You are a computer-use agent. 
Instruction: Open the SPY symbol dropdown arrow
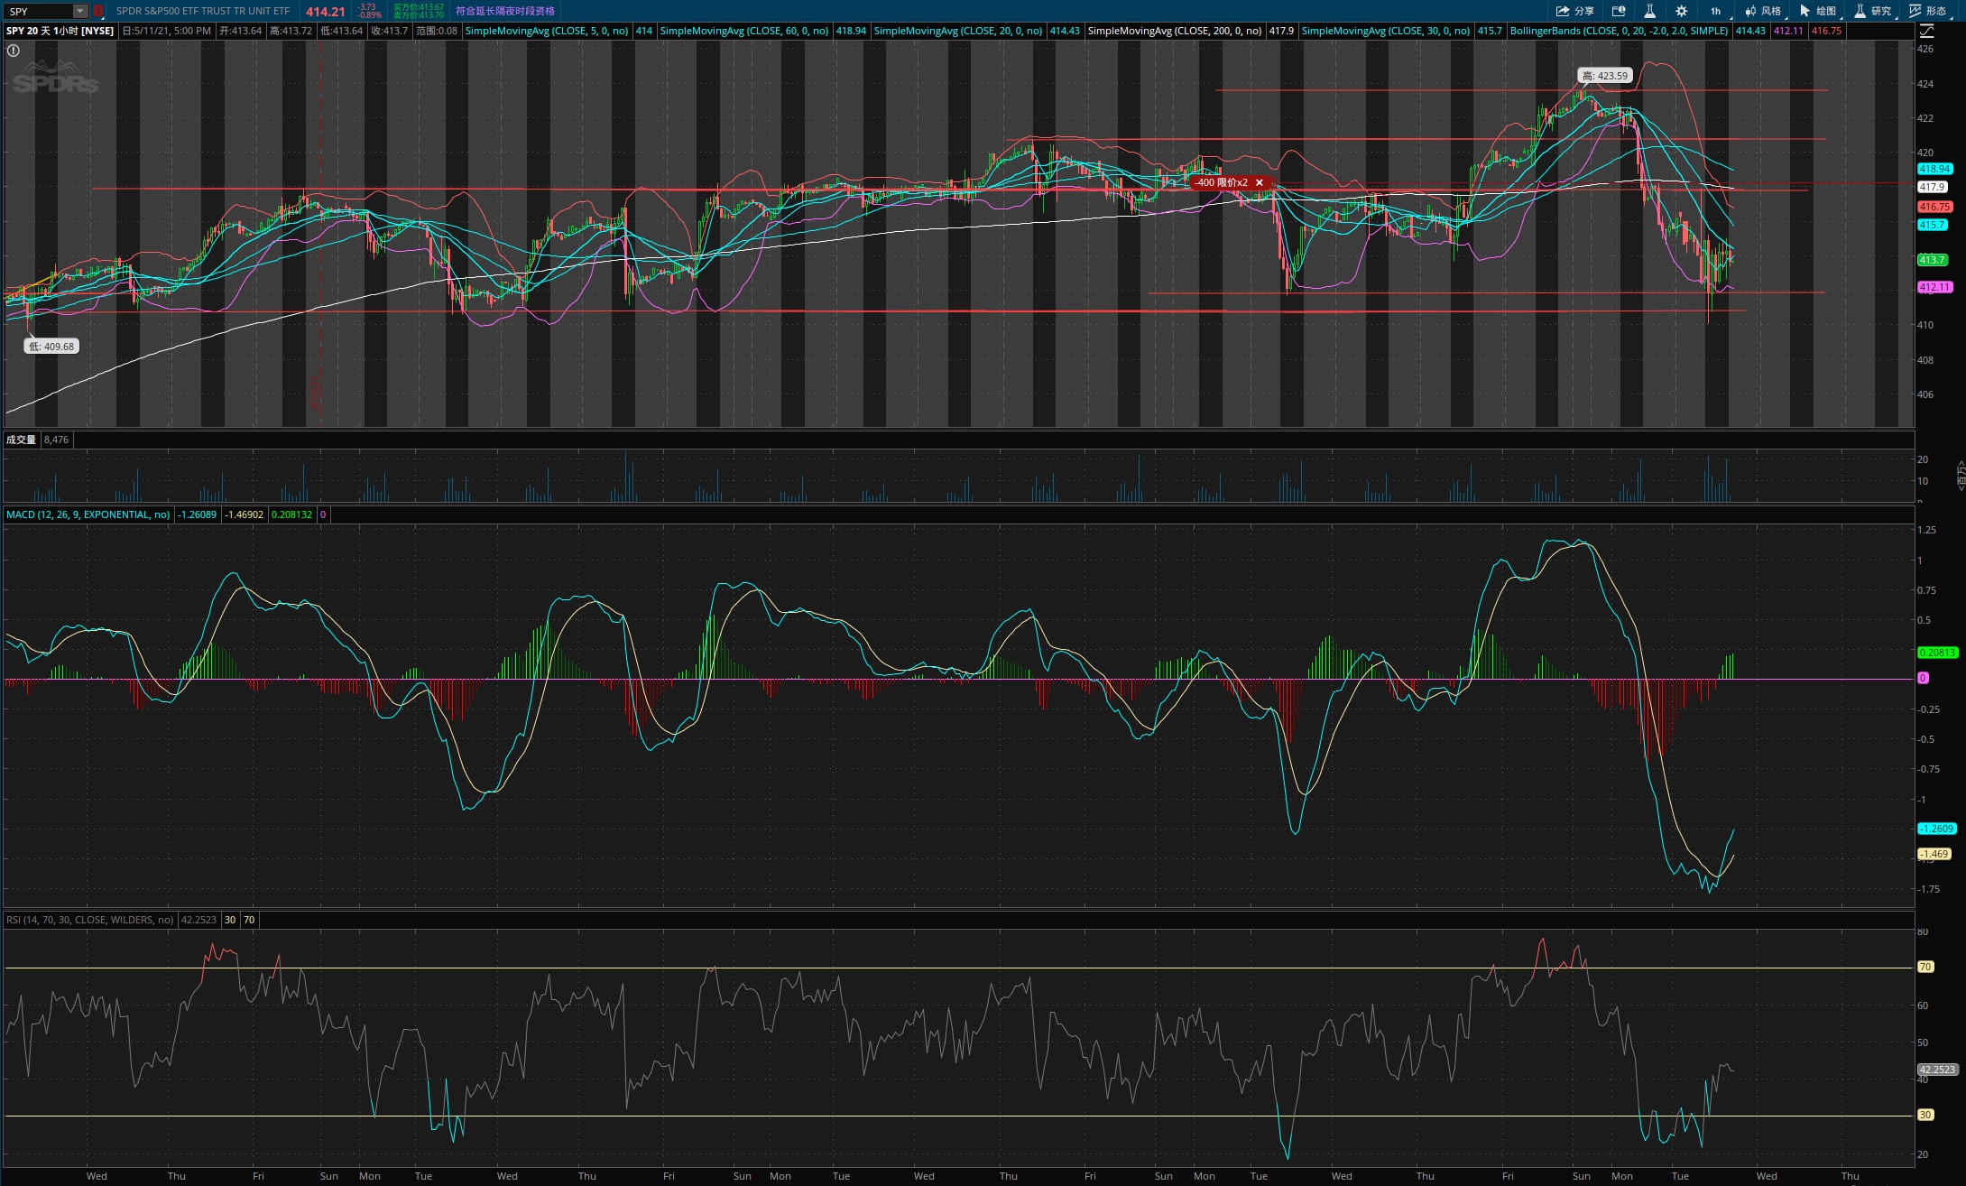(x=80, y=12)
